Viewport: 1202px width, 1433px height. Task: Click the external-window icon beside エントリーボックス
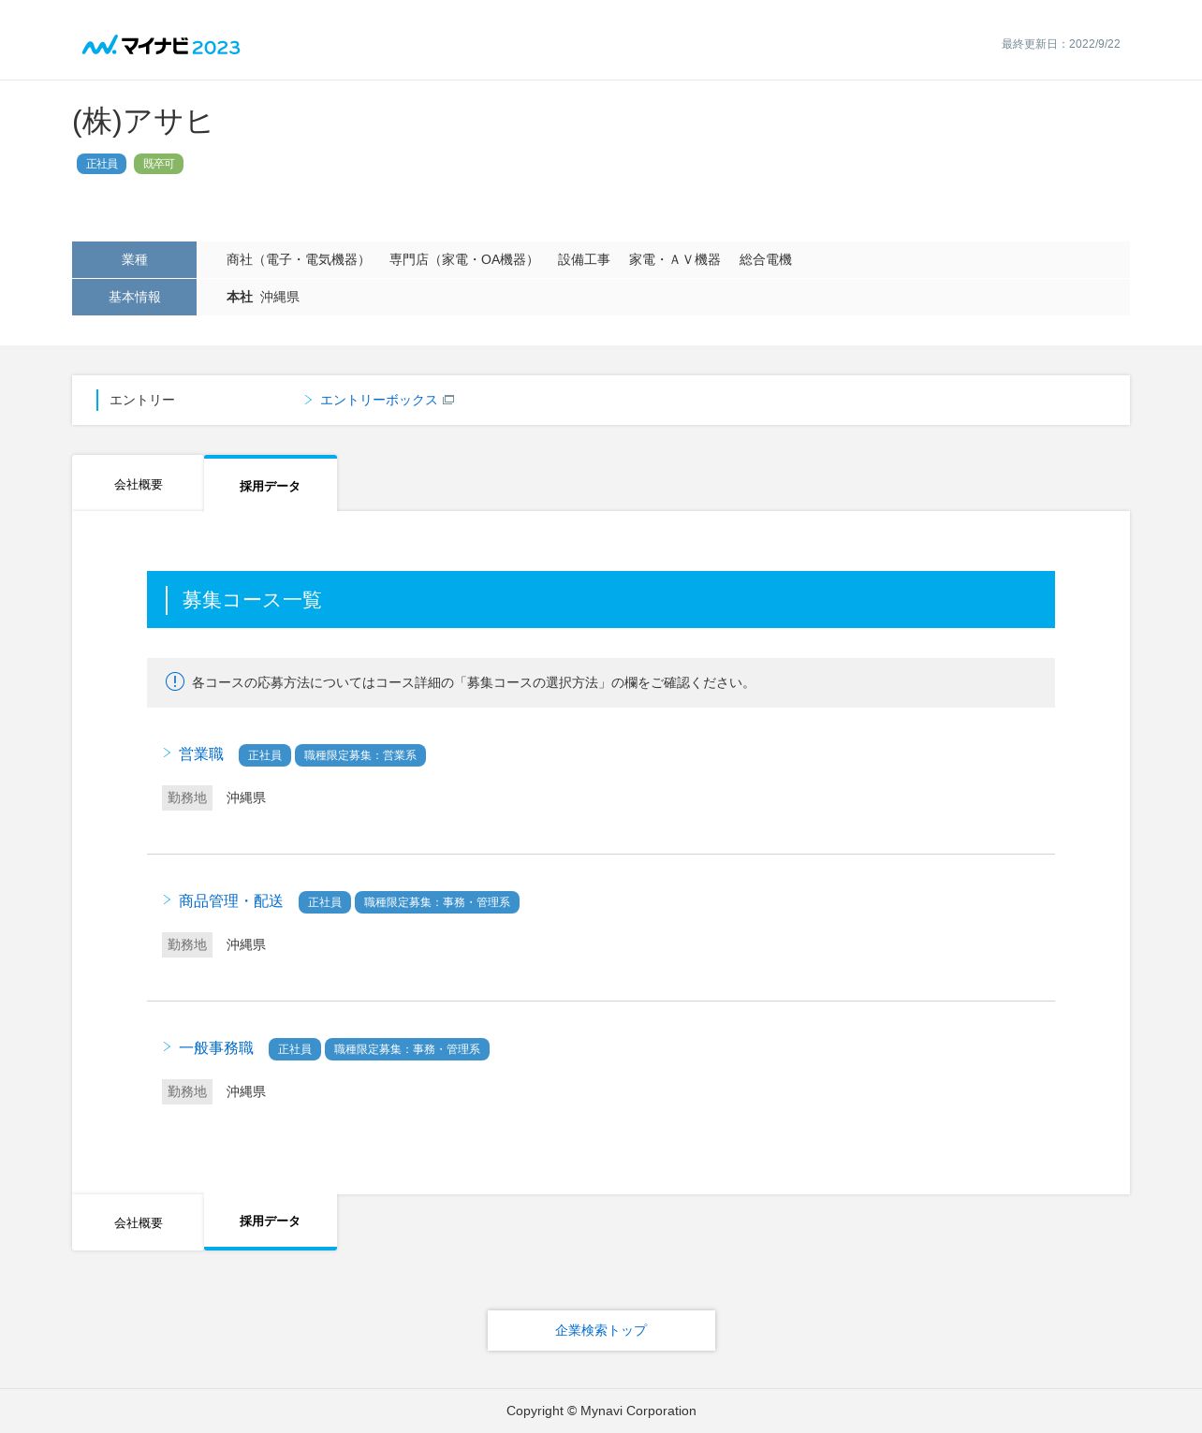448,400
